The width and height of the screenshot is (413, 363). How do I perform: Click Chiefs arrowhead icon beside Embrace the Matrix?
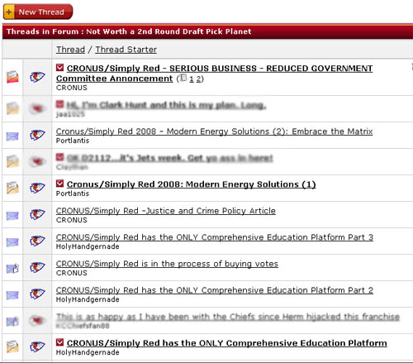tap(37, 135)
